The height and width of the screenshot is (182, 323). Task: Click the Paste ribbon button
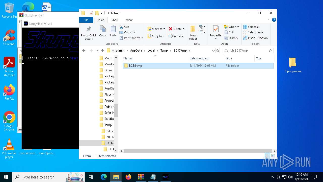113,31
